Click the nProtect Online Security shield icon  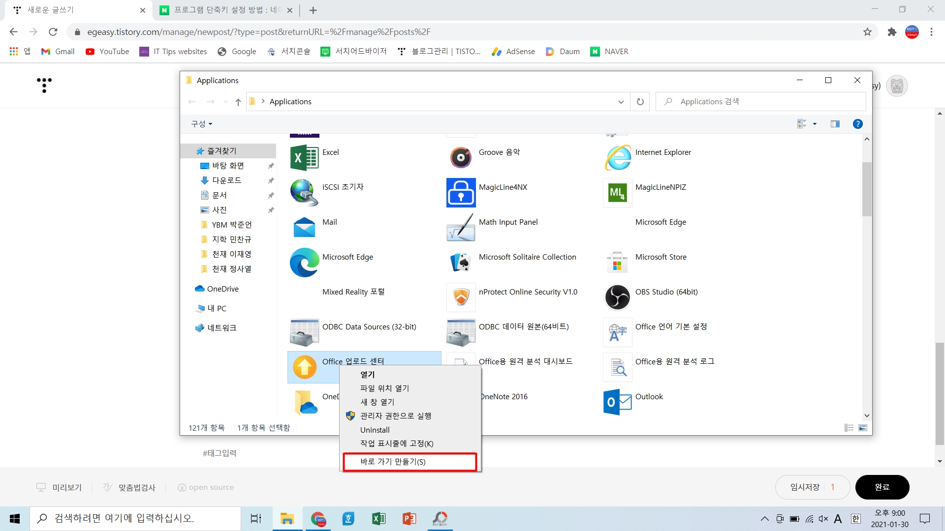461,297
